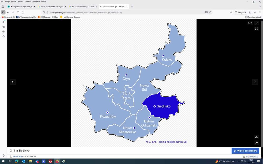Go back to the previous page
Viewport: 263px width, 164px height.
coord(8,12)
